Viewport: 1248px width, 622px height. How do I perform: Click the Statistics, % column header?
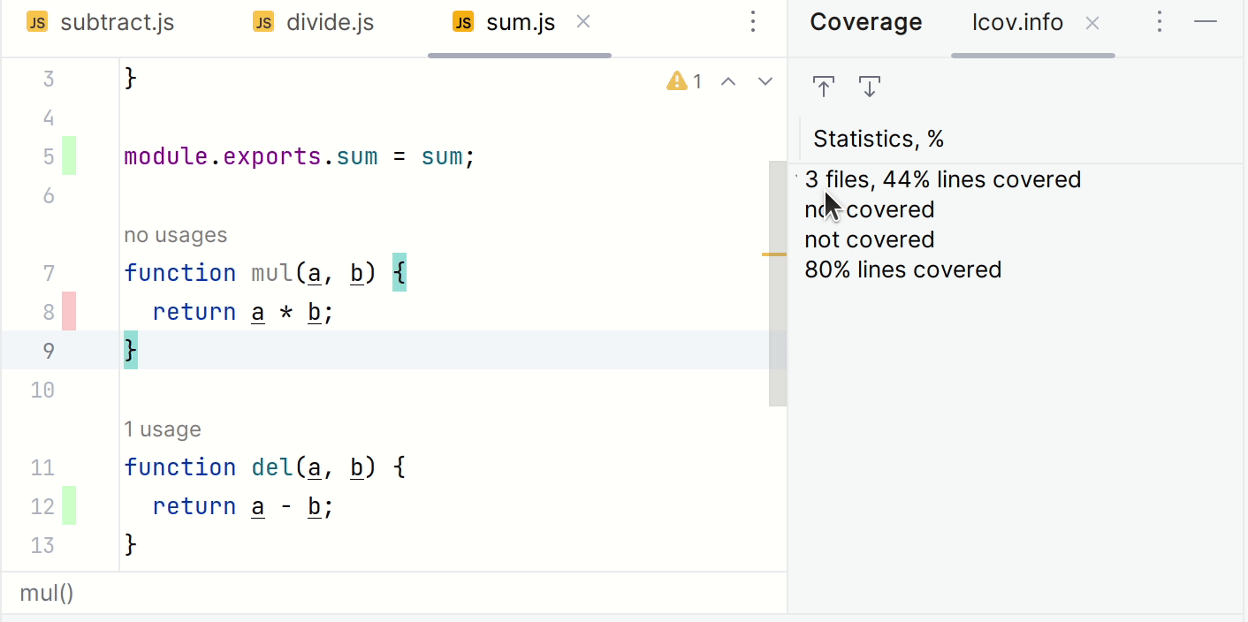click(879, 139)
